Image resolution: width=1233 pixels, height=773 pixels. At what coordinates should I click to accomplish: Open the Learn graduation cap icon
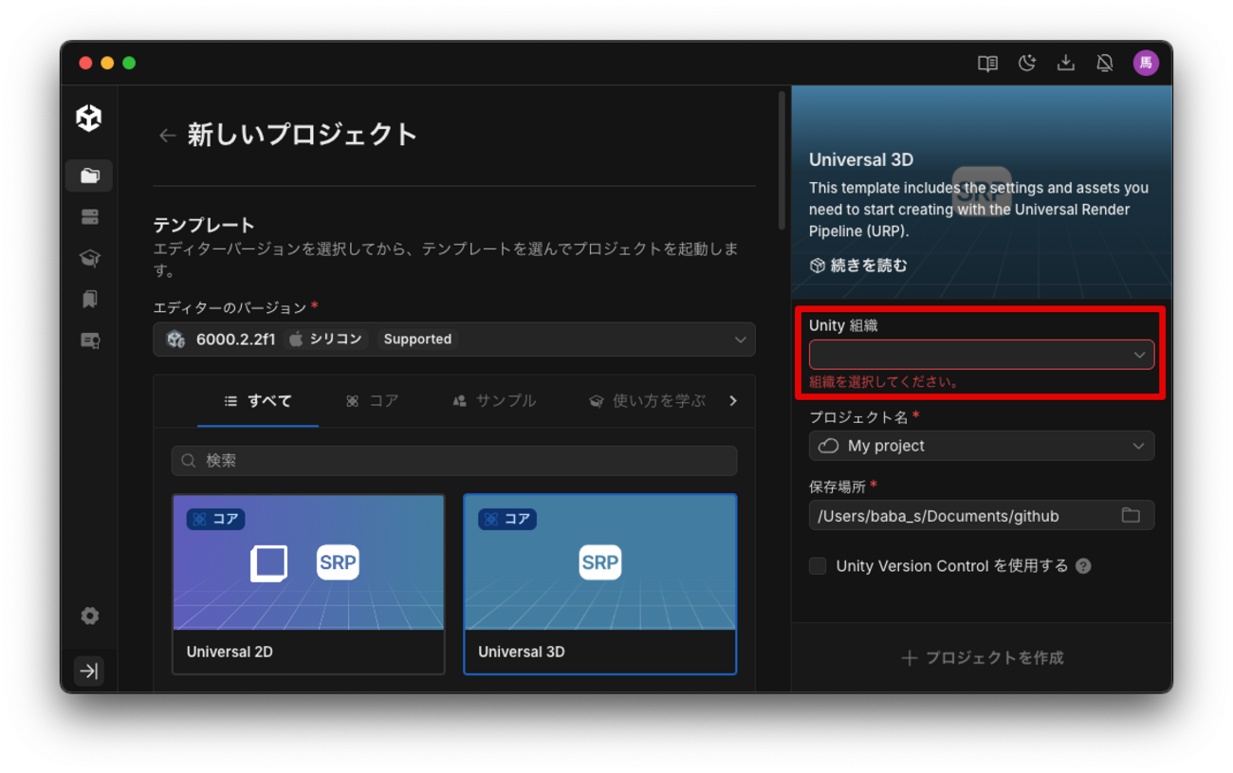coord(89,258)
